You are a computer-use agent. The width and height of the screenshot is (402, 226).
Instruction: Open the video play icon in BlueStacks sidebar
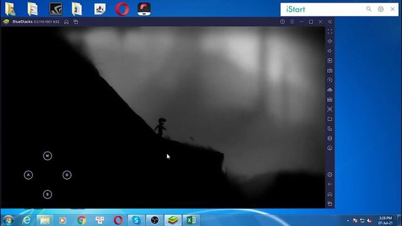point(330,61)
